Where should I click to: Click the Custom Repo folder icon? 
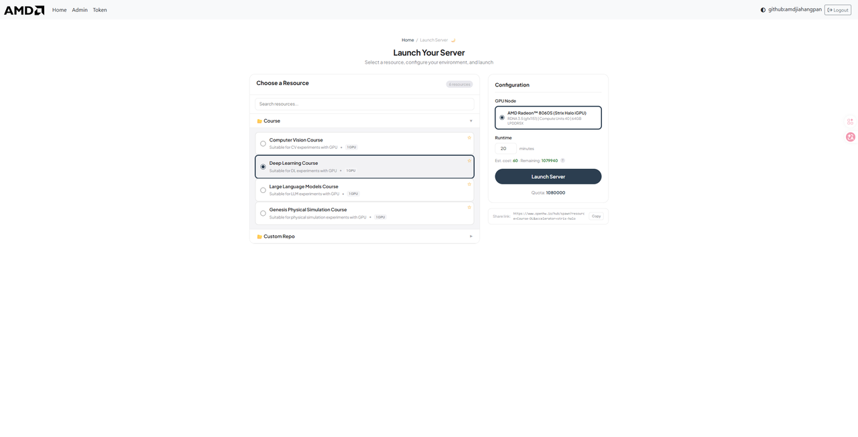pos(259,237)
